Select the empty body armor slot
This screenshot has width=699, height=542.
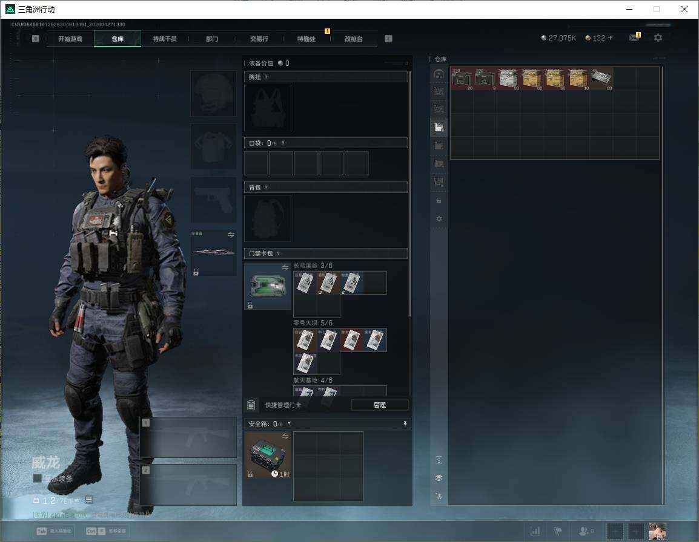click(214, 146)
